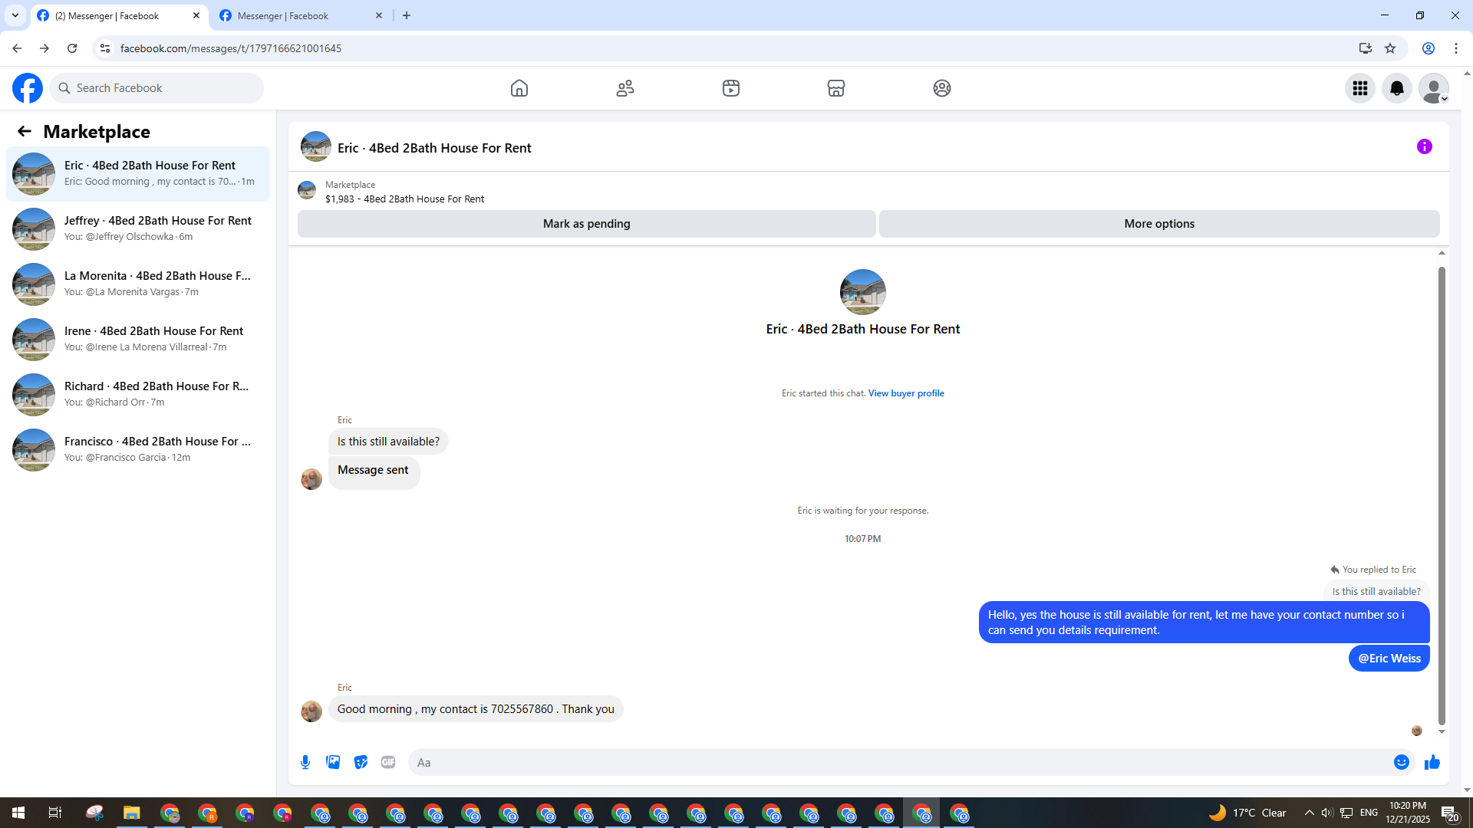The height and width of the screenshot is (828, 1473).
Task: Reload the current page
Action: [72, 48]
